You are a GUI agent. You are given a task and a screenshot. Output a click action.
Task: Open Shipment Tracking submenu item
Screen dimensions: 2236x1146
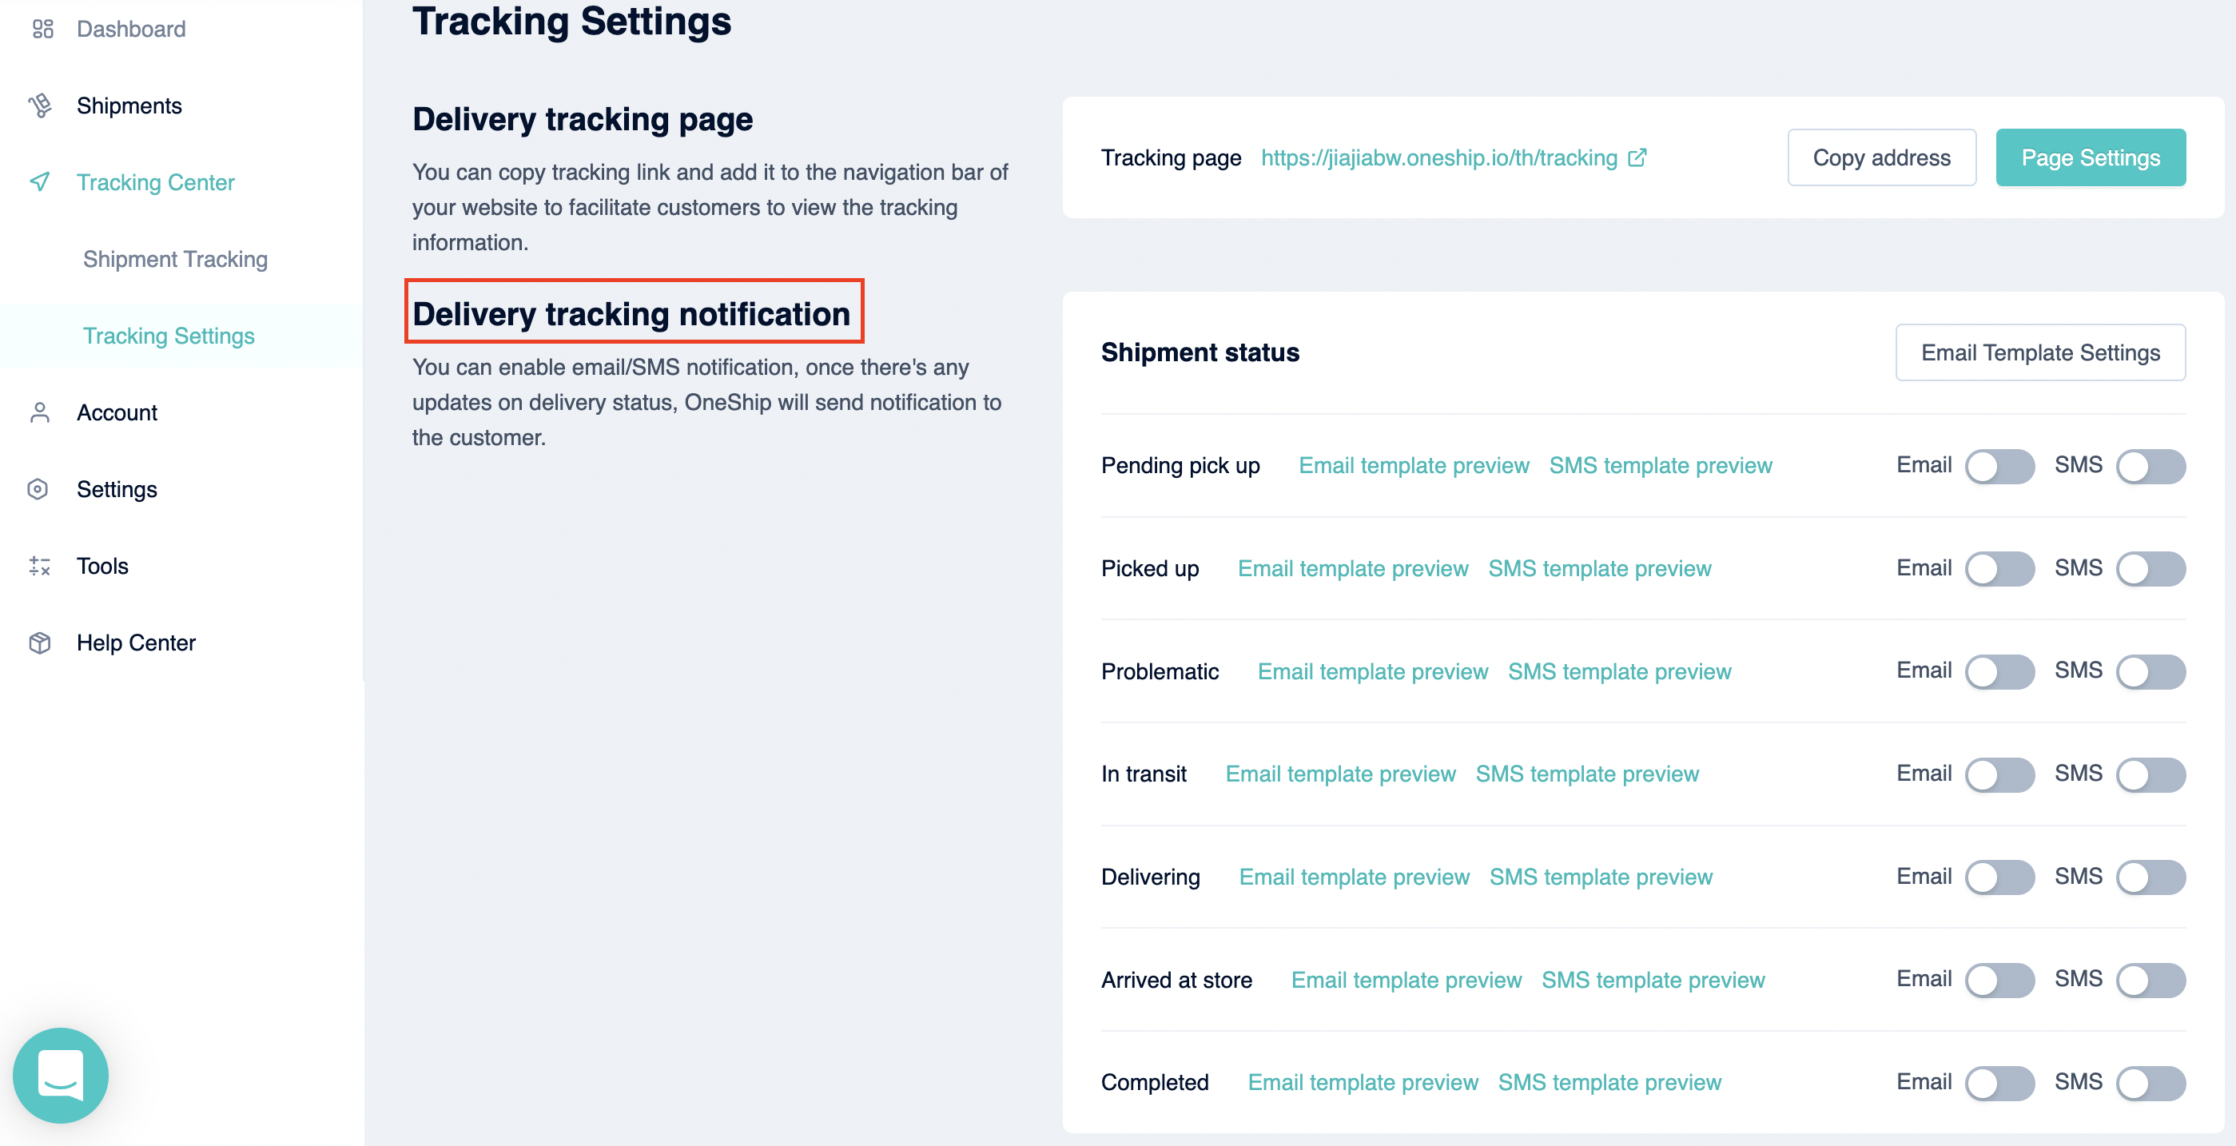point(175,259)
